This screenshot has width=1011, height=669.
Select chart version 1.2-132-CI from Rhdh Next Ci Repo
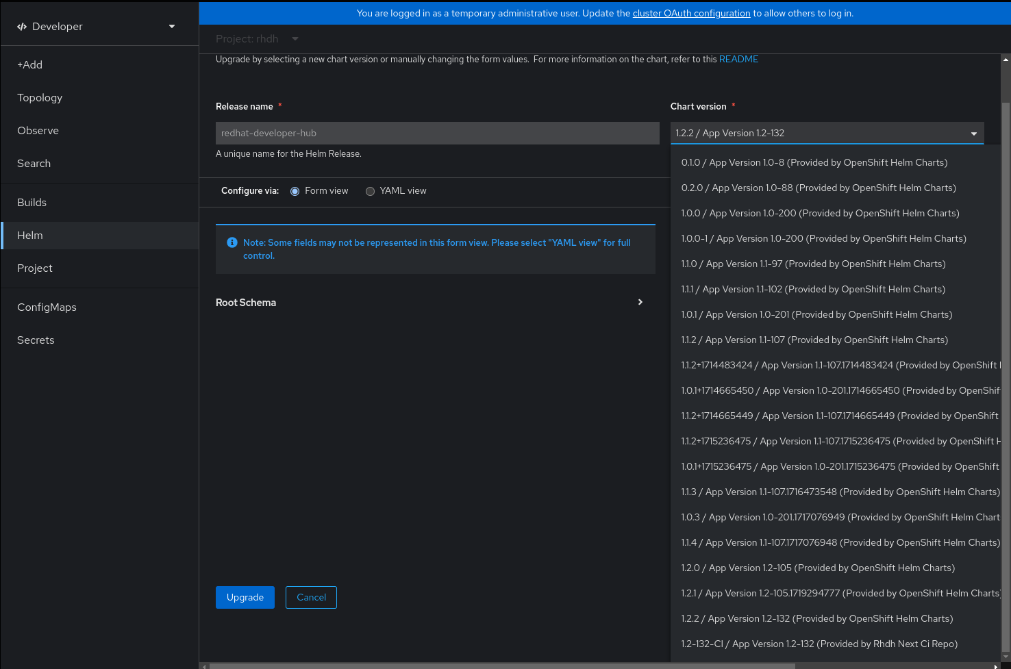[835, 644]
